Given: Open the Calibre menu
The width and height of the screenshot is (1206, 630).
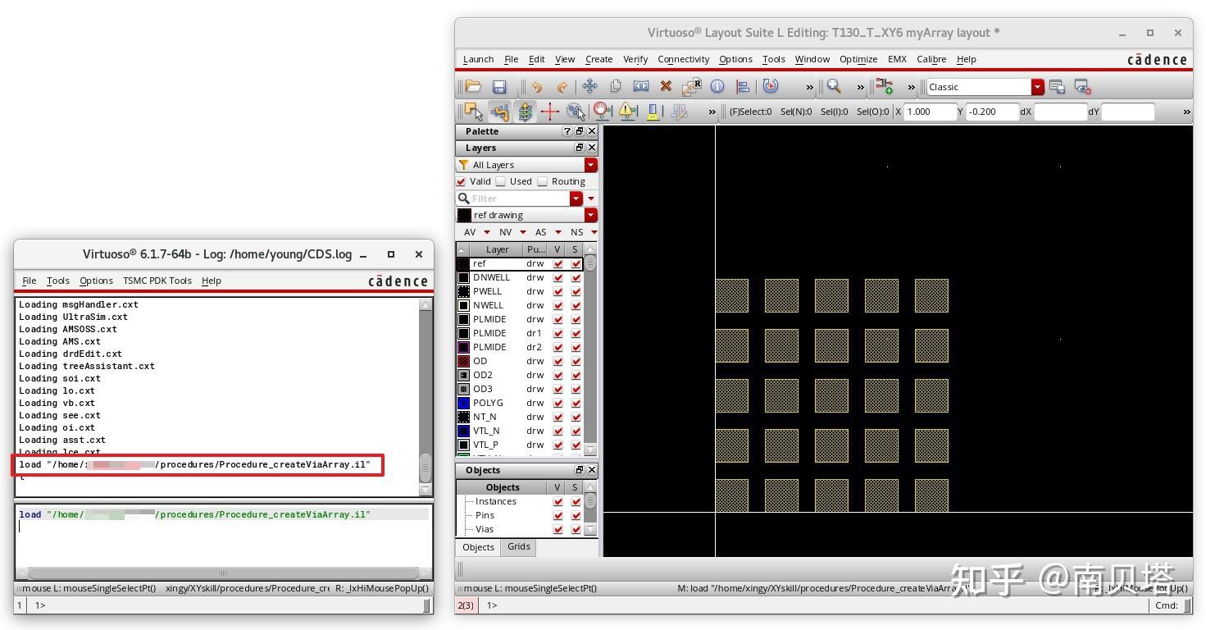Looking at the screenshot, I should click(931, 59).
